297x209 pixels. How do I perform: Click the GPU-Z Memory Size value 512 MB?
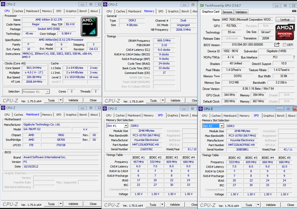tap(234, 83)
